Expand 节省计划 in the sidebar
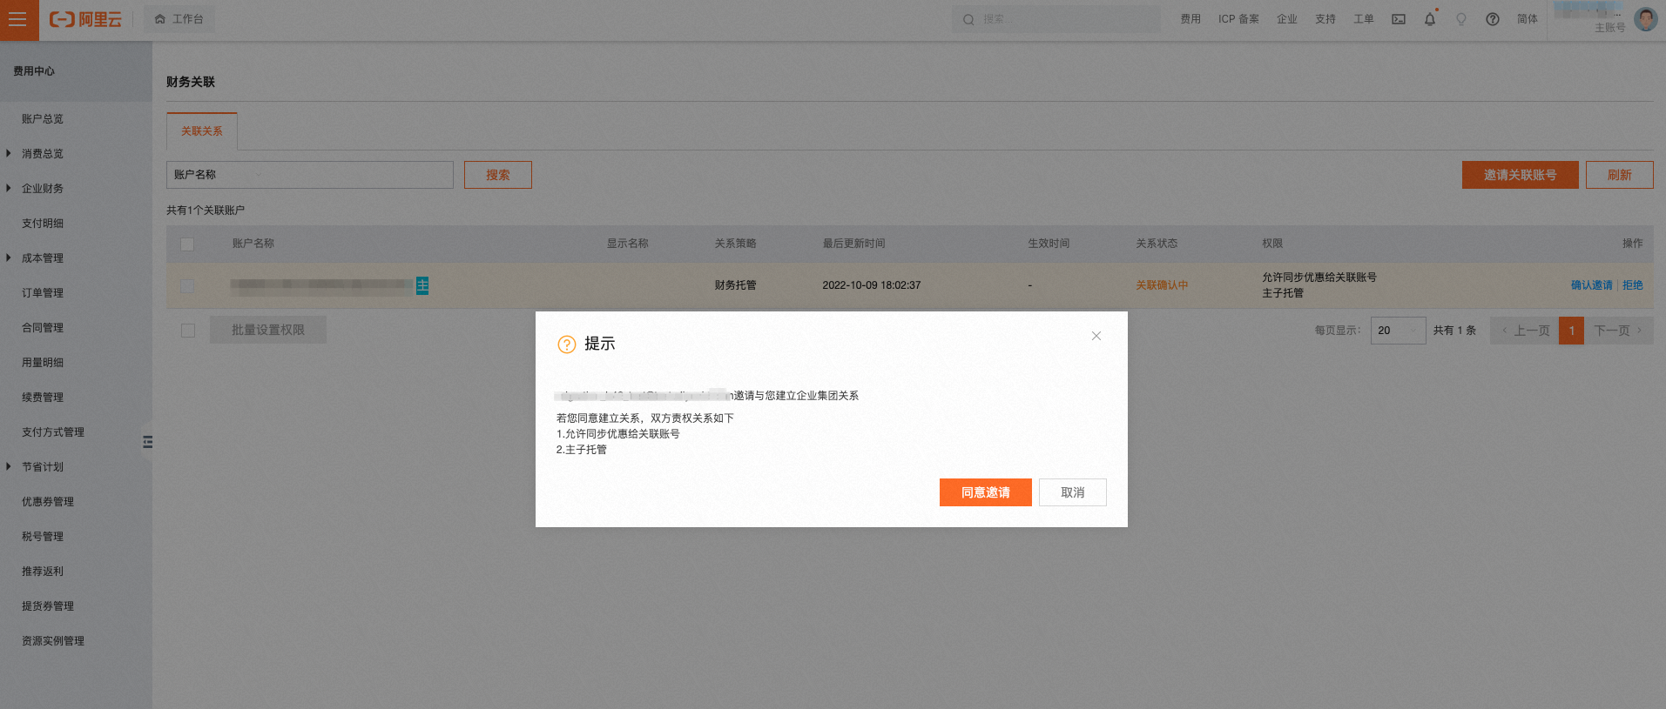Viewport: 1666px width, 709px height. coord(43,467)
